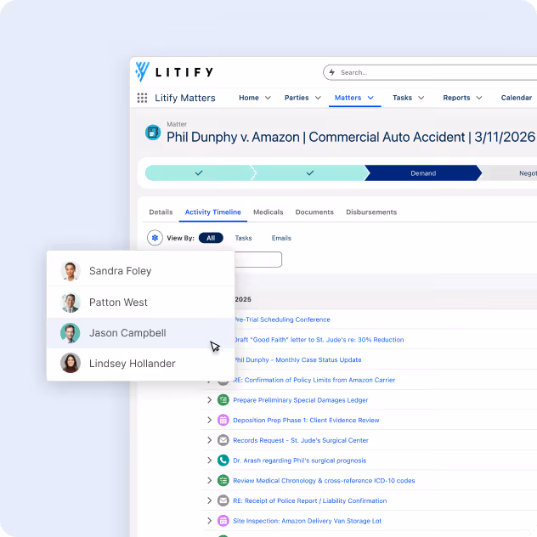Open Home nav dropdown arrow
The image size is (537, 537).
coord(268,98)
